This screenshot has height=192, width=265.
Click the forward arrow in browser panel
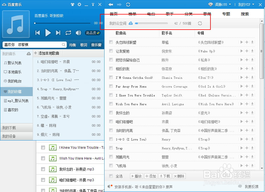119,5
